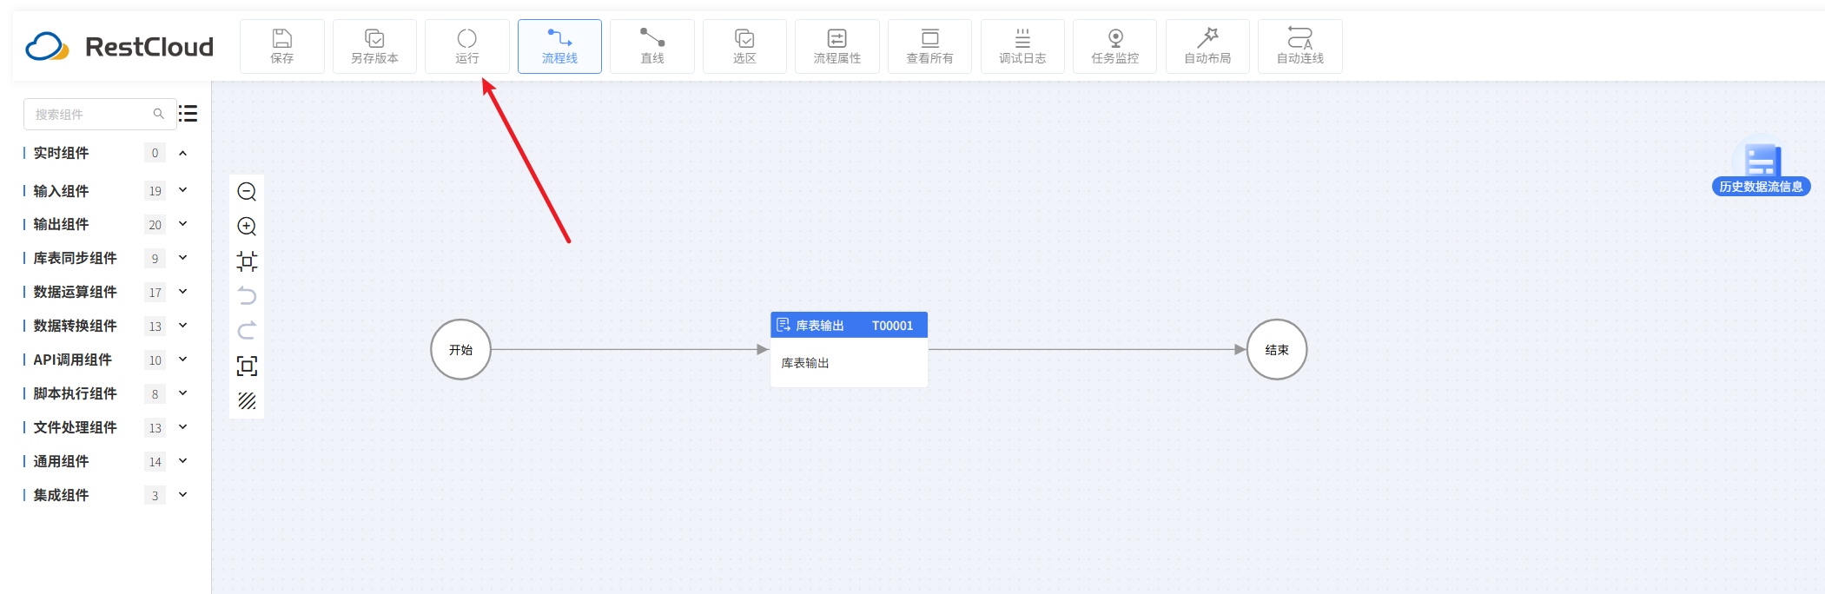The width and height of the screenshot is (1825, 594).
Task: Expand the 通用组件 category chevron
Action: pos(183,461)
